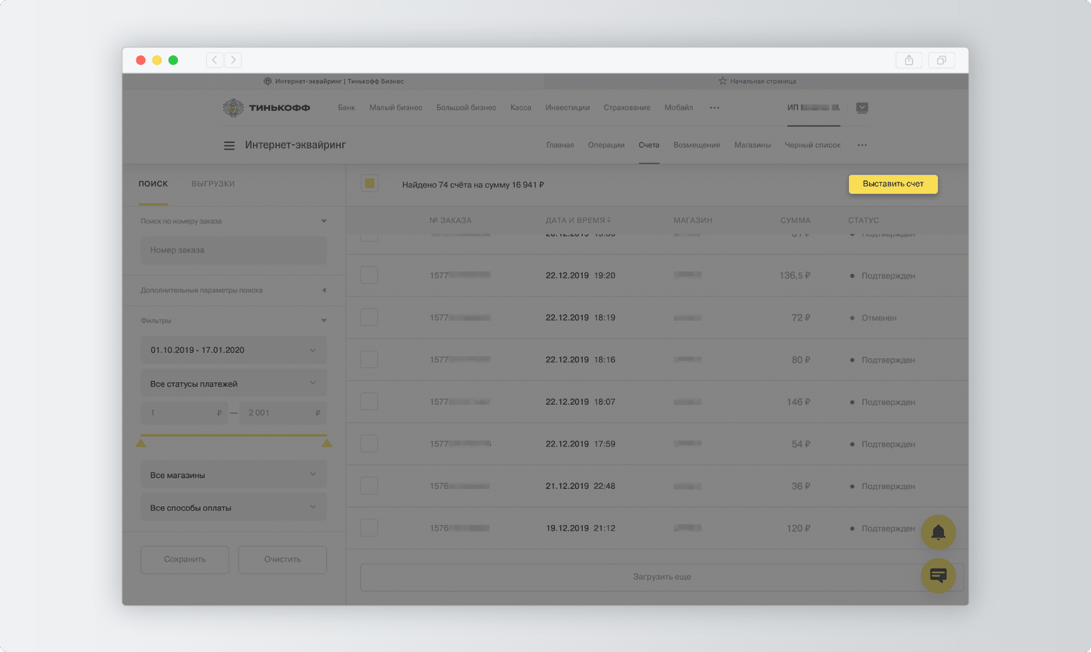Check the row dated 22.12.2019 19:20

click(369, 275)
